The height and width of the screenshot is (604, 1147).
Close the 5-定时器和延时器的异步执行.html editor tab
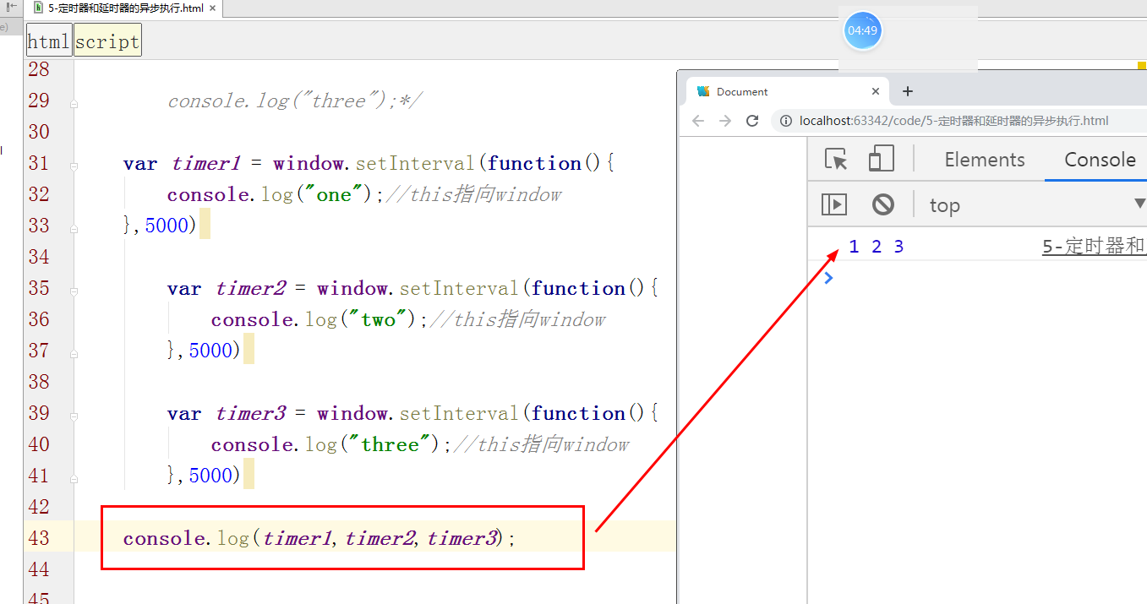click(x=212, y=8)
